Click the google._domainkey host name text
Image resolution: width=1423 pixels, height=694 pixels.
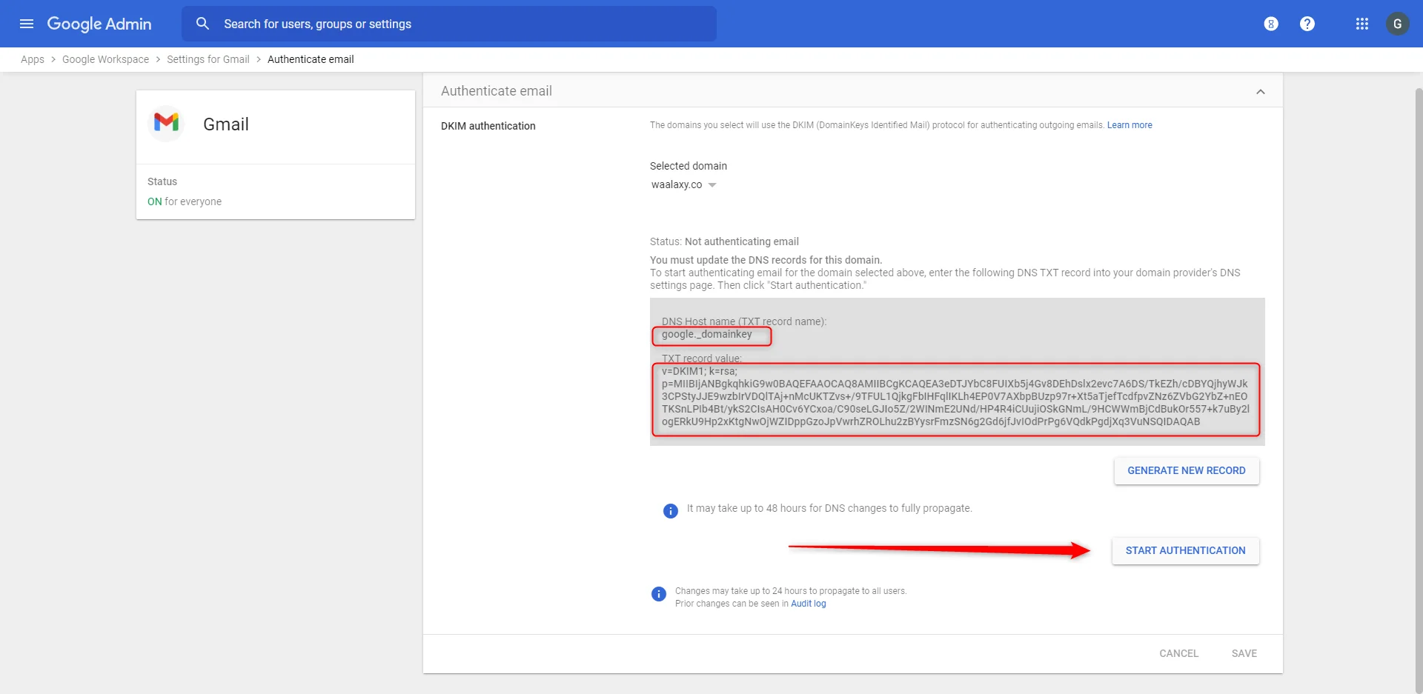coord(707,334)
